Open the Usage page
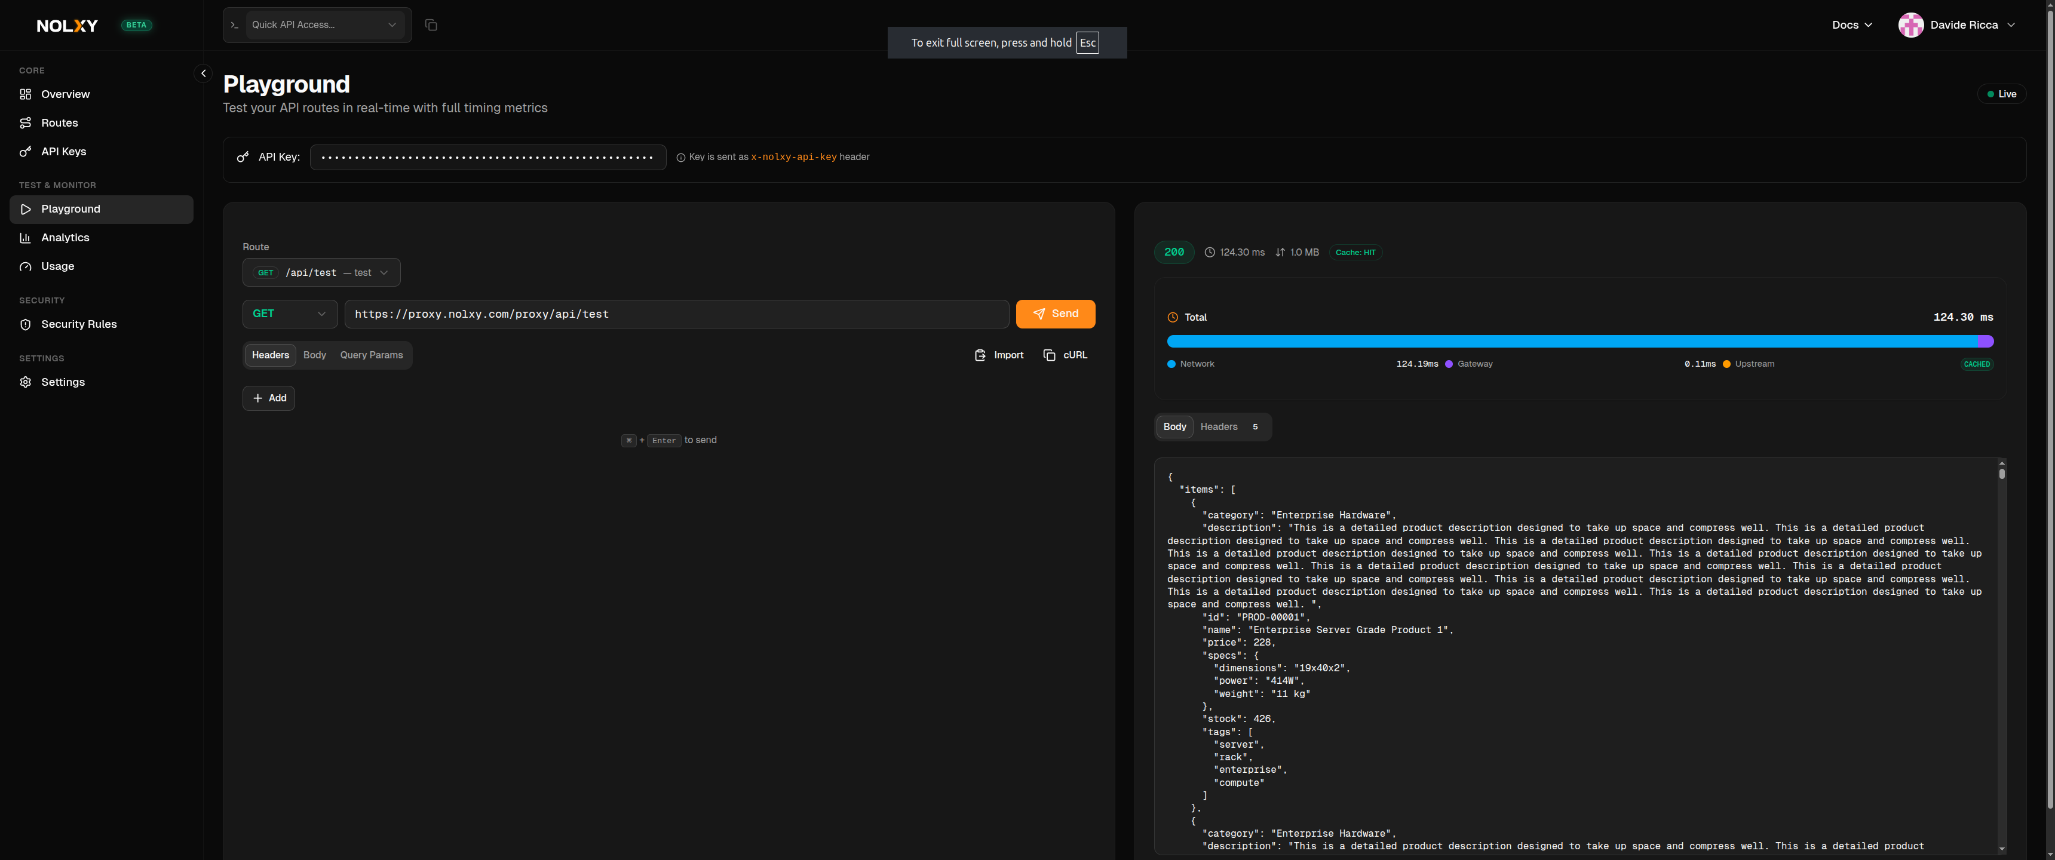The image size is (2055, 860). pyautogui.click(x=57, y=266)
